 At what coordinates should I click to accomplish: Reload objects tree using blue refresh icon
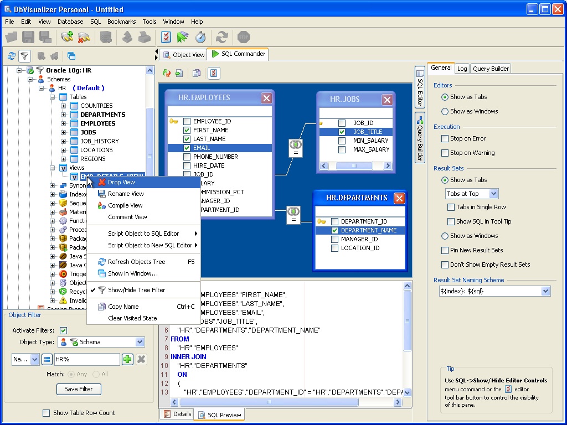point(11,56)
